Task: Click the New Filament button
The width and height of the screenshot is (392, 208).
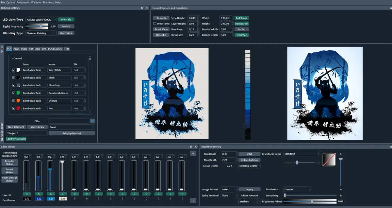Action: [x=16, y=127]
